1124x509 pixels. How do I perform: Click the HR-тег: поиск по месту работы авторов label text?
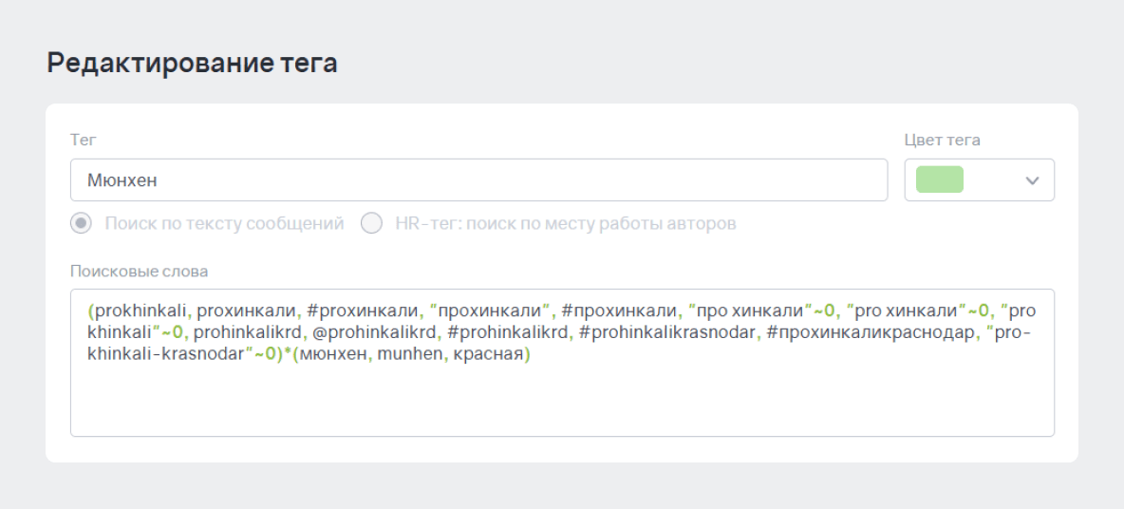point(566,224)
